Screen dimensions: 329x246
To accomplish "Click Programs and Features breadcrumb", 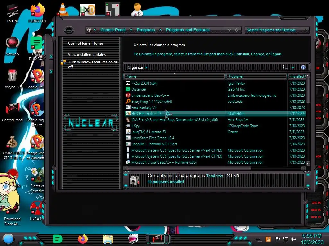I will click(x=188, y=30).
